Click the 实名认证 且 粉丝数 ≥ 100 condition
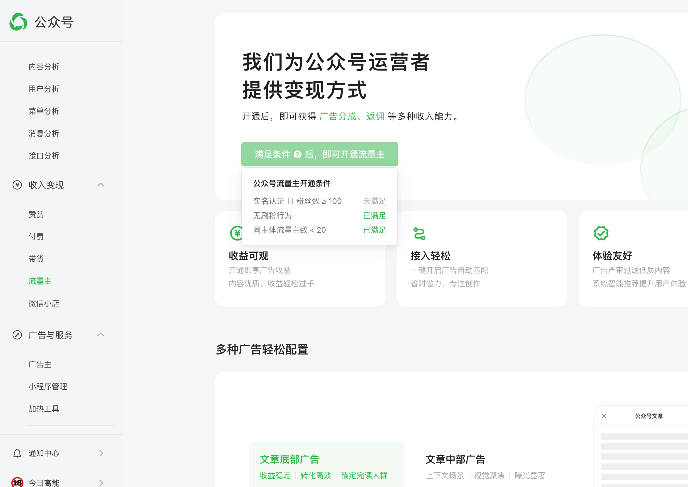Image resolution: width=688 pixels, height=487 pixels. (297, 201)
